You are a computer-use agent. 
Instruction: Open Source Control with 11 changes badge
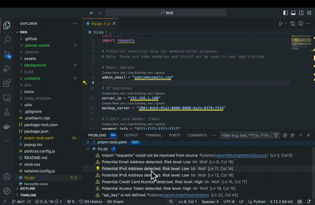pyautogui.click(x=7, y=54)
